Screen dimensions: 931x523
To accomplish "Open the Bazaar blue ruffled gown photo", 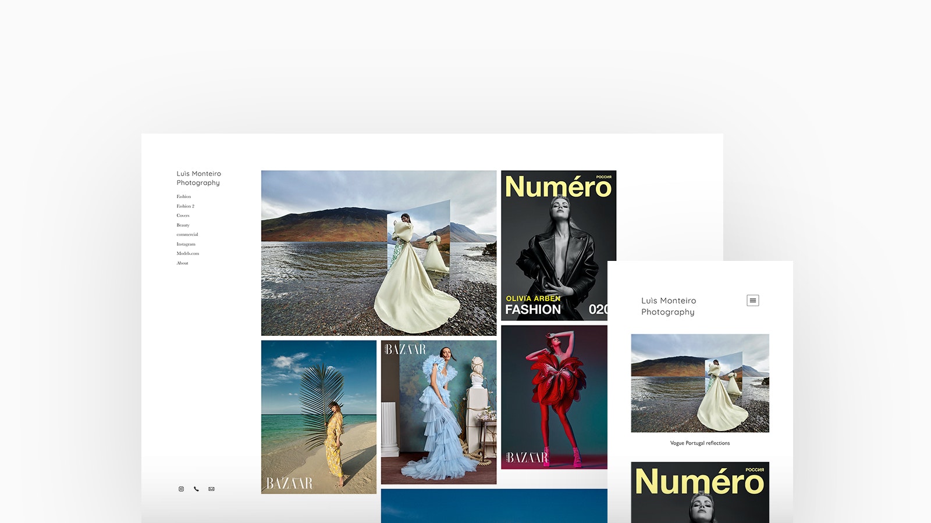I will [x=439, y=412].
